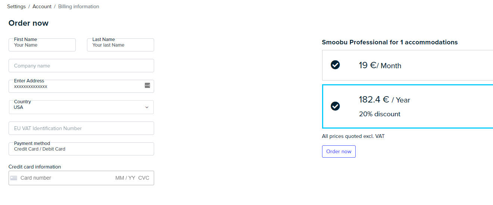Click the CVC field

[x=144, y=178]
